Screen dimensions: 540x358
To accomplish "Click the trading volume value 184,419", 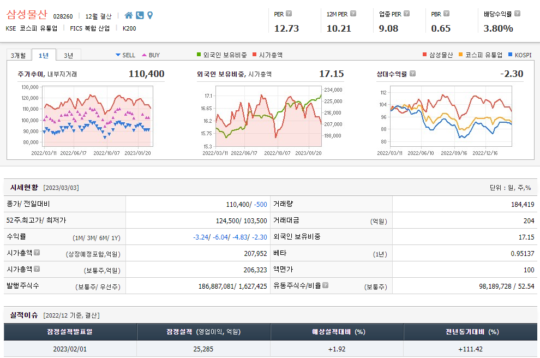I will [x=523, y=204].
